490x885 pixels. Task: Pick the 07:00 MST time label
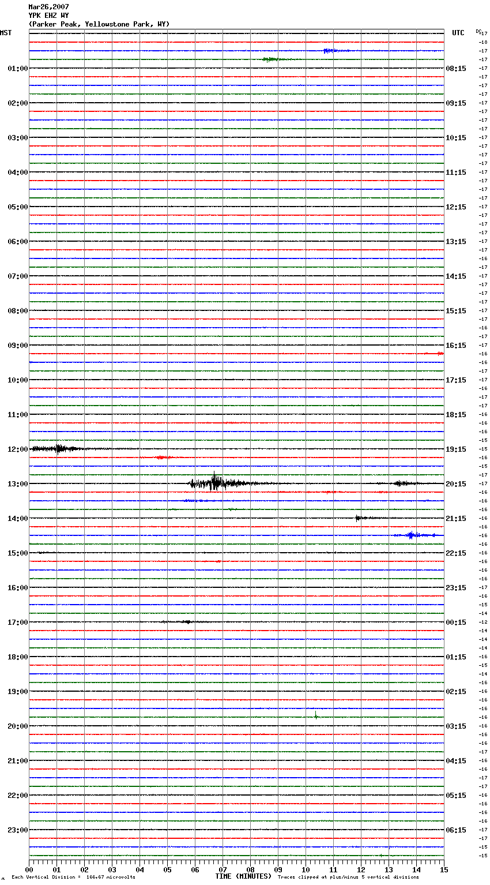click(x=18, y=276)
